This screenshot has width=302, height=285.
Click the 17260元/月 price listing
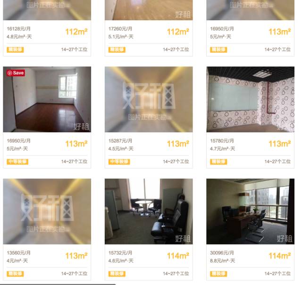pyautogui.click(x=120, y=29)
